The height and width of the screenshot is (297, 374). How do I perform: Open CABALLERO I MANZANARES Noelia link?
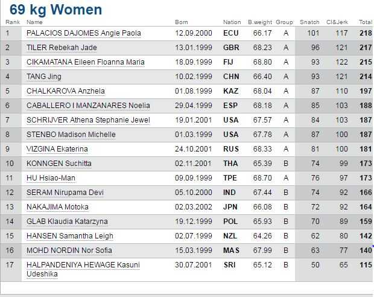coord(88,106)
